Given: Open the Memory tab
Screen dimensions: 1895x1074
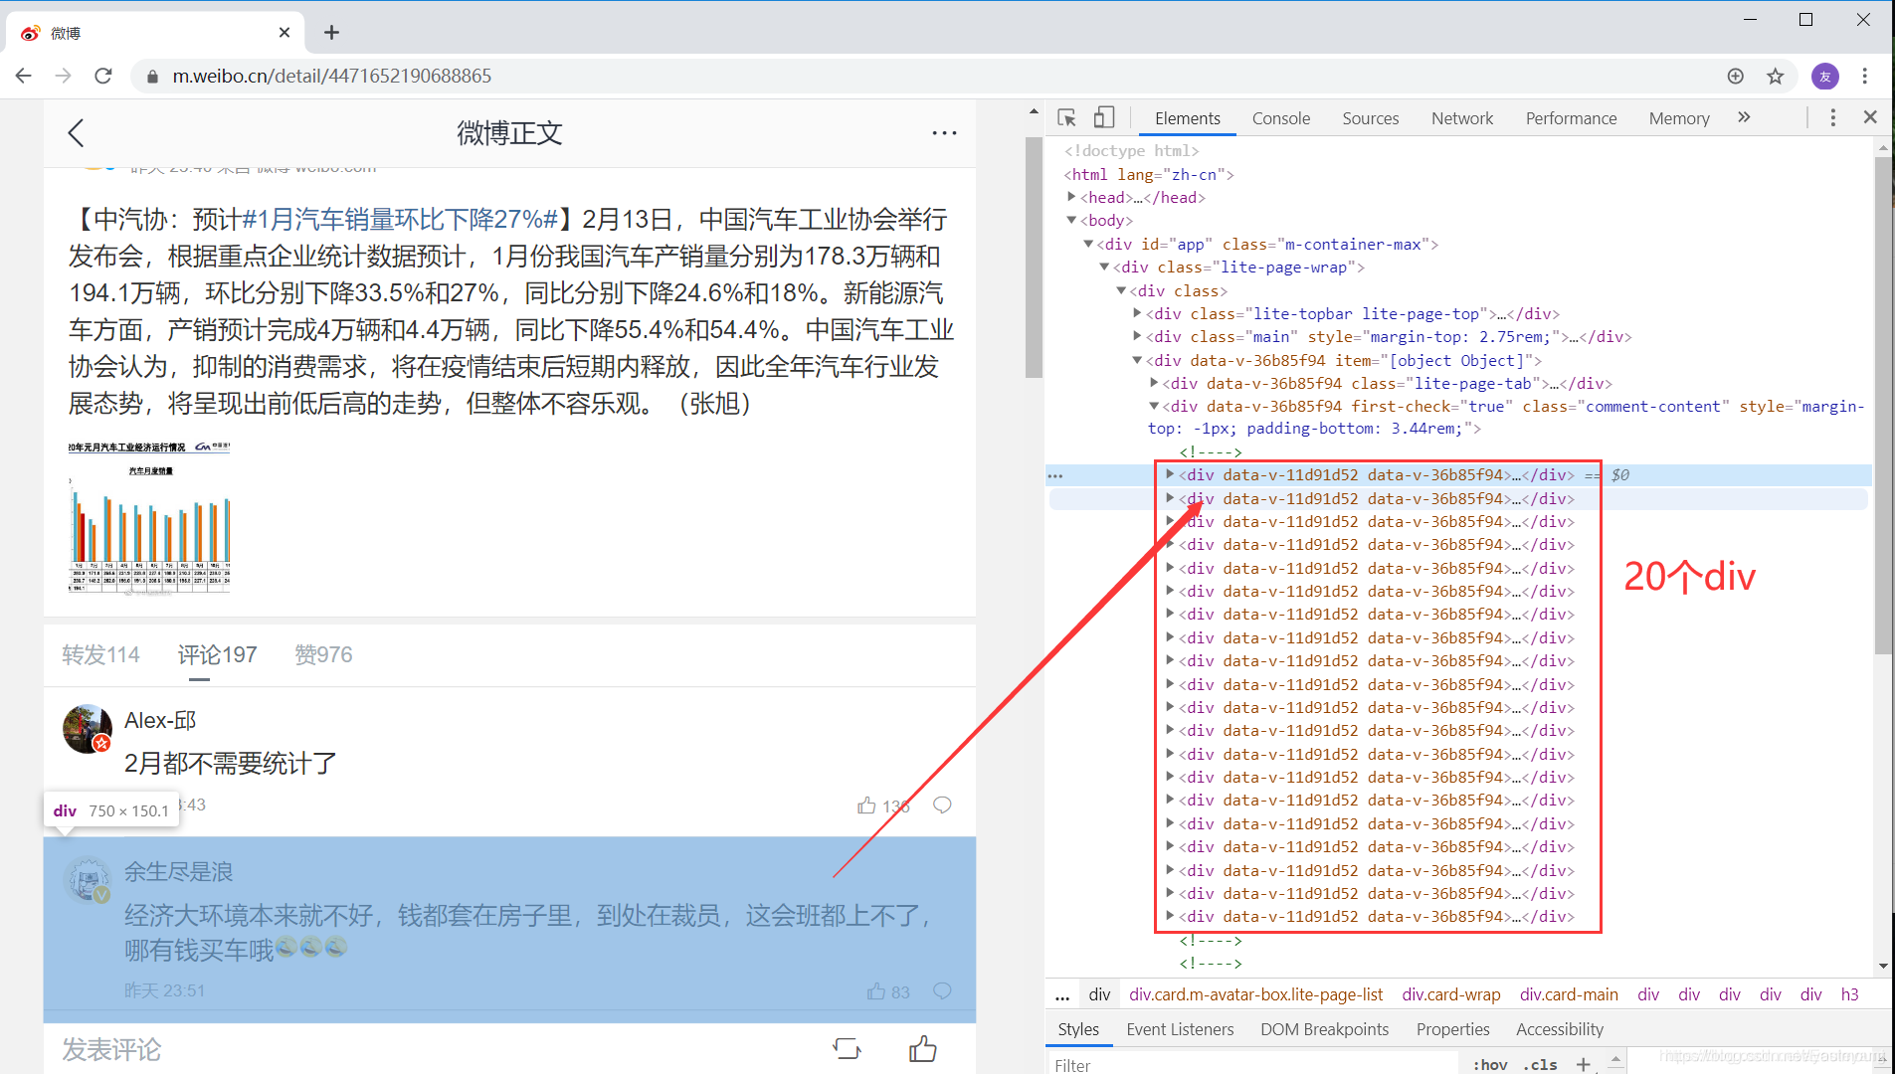Looking at the screenshot, I should (x=1678, y=118).
